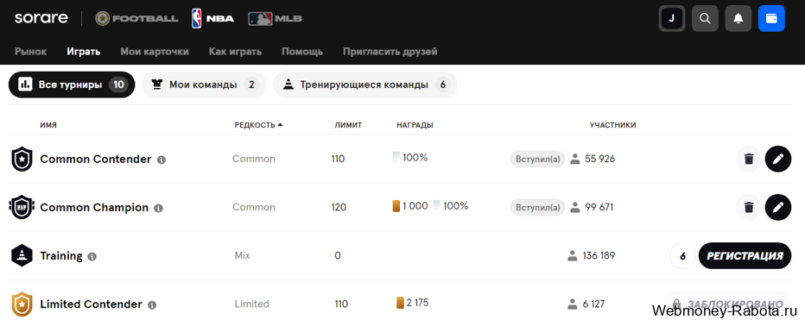Viewport: 805px width, 326px height.
Task: Delete the Common Champion team
Action: (x=749, y=207)
